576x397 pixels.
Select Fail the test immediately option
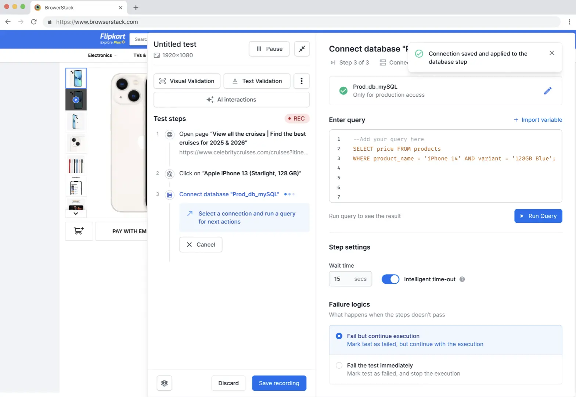pyautogui.click(x=339, y=365)
